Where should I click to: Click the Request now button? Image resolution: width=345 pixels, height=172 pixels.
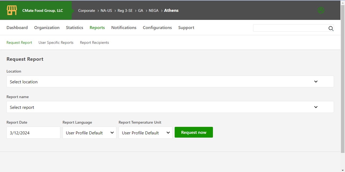(x=194, y=132)
